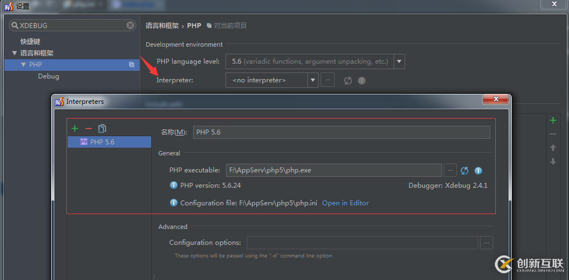
Task: Click PHP version: 5.6.24 text
Action: (211, 186)
